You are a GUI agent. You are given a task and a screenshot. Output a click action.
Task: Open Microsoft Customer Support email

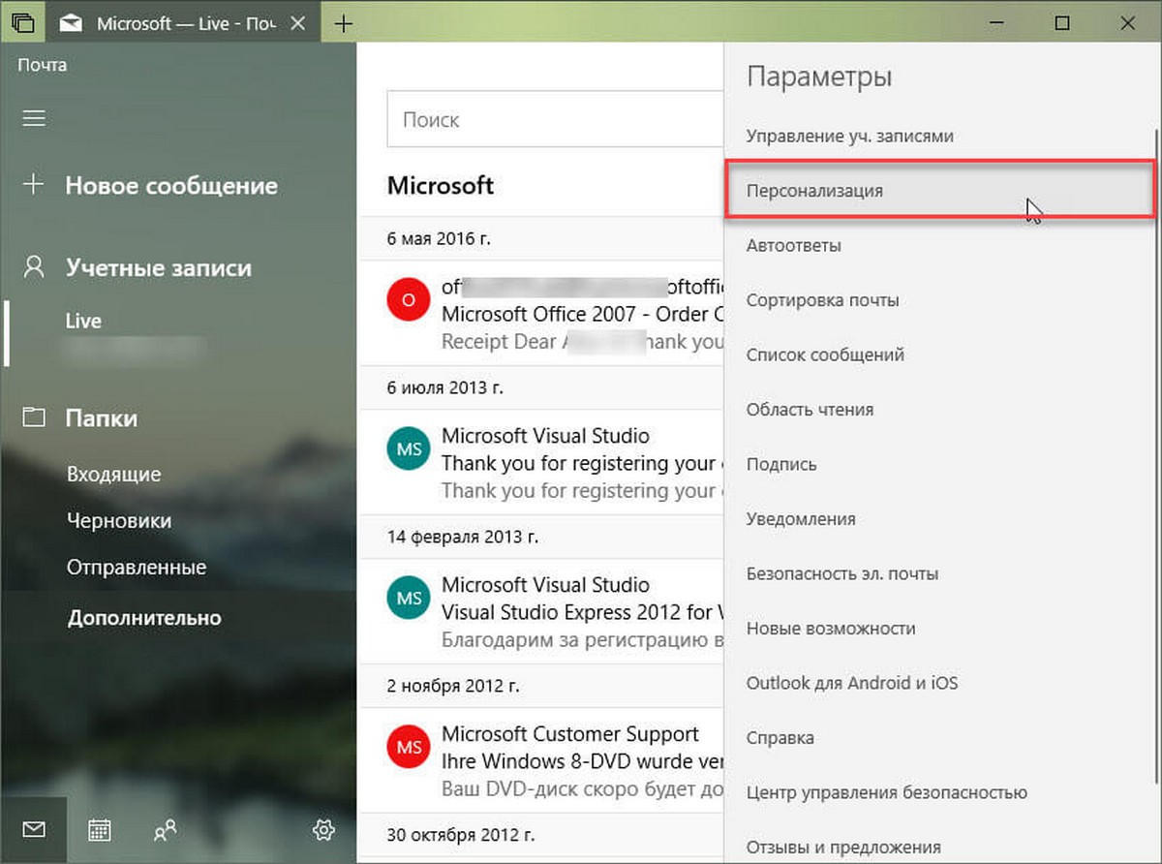pos(541,762)
